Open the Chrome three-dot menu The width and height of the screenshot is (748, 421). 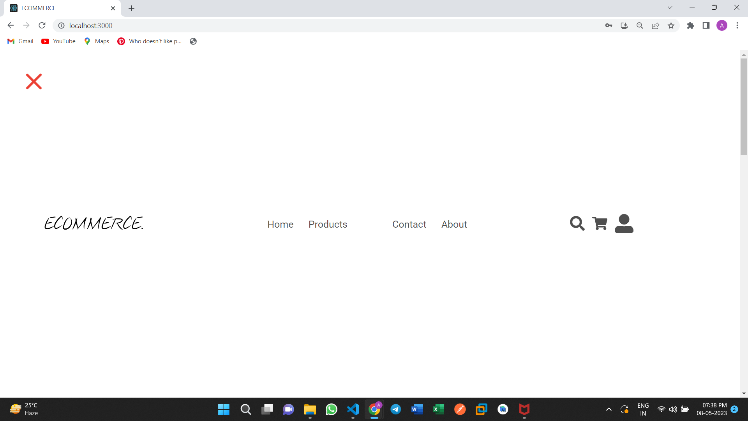(737, 25)
